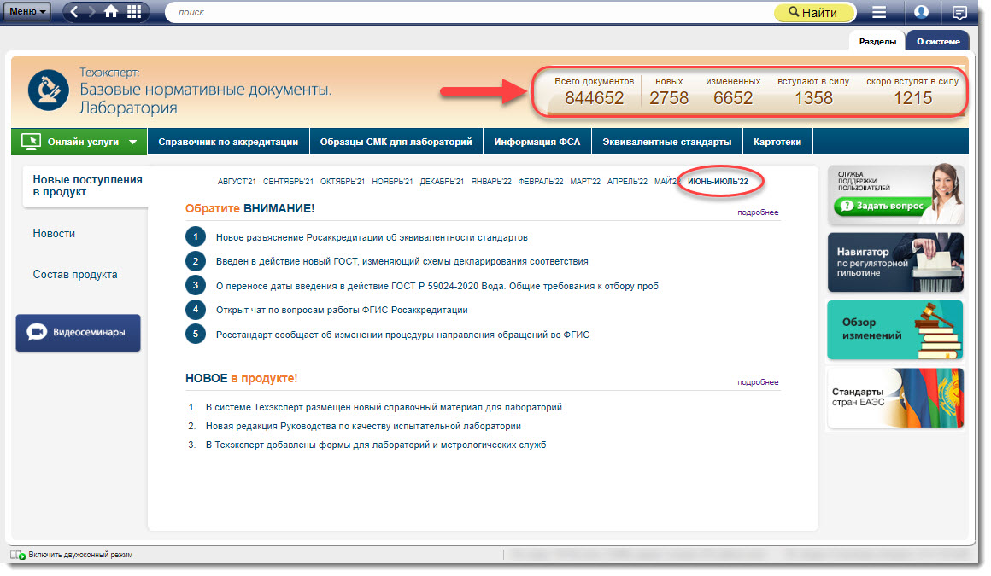This screenshot has height=576, width=991.
Task: Select the АПРЕЛЬ'22 month link
Action: coord(628,181)
